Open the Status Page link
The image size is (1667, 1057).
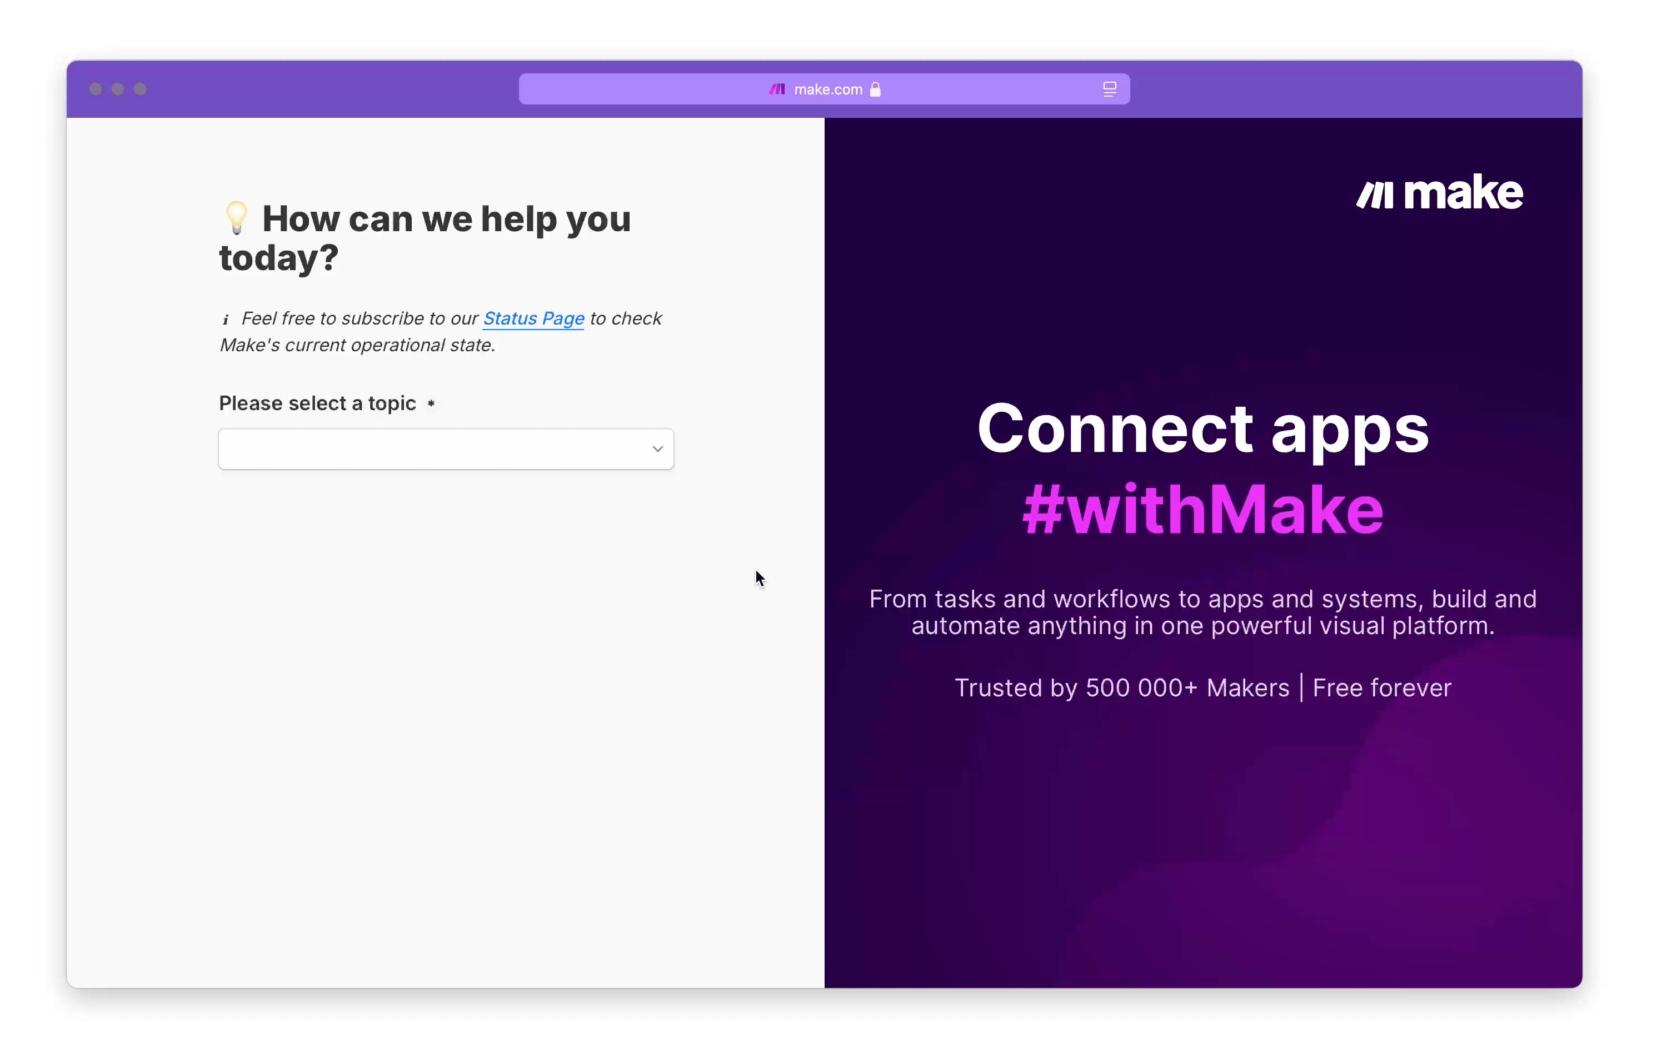click(x=533, y=318)
